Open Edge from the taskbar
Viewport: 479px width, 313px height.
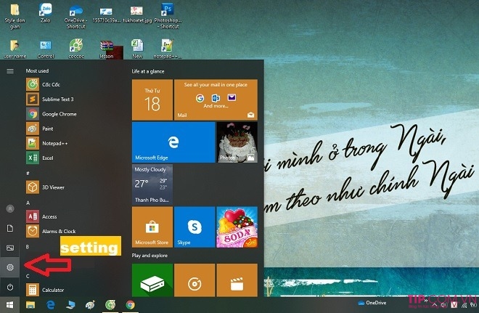50,305
